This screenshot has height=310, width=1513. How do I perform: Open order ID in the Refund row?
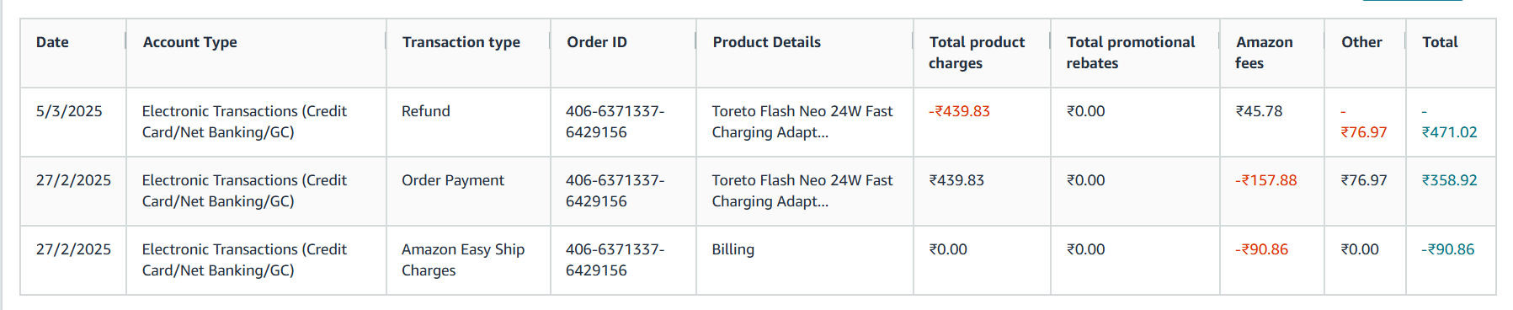pyautogui.click(x=615, y=121)
